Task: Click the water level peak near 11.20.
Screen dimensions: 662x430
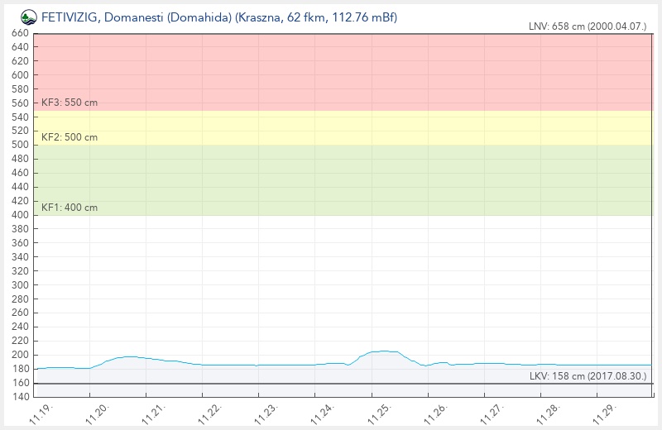Action: [129, 356]
